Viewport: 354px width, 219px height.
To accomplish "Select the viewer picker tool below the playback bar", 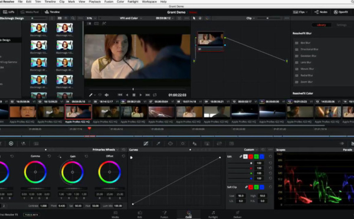I will (x=91, y=95).
